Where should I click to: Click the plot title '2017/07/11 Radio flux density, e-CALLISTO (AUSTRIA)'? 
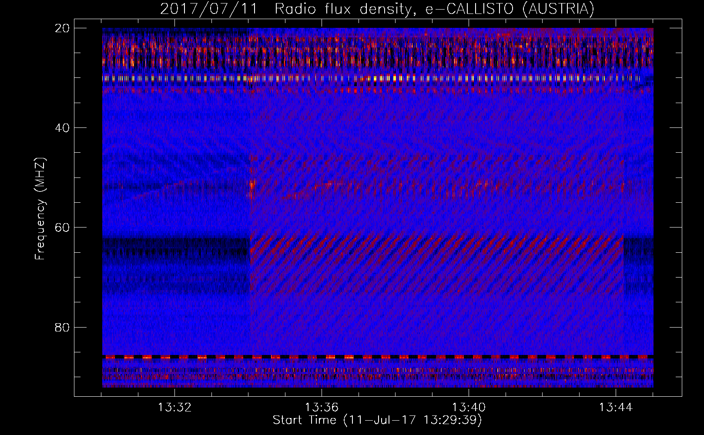(x=377, y=9)
